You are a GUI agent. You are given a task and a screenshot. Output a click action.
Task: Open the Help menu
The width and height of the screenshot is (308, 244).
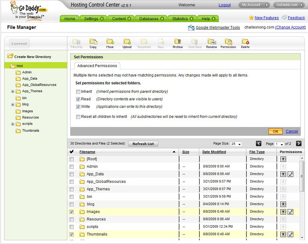point(208,19)
